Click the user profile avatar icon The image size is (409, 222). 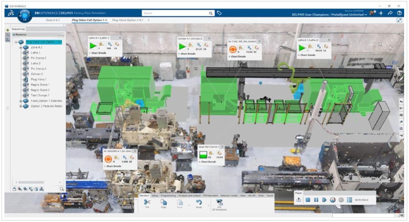372,13
